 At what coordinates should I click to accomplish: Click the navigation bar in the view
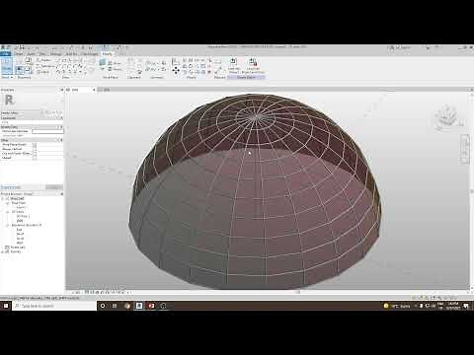tap(465, 149)
